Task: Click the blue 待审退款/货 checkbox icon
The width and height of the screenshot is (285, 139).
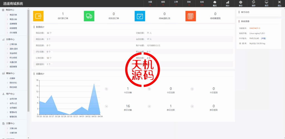Action: (x=140, y=16)
